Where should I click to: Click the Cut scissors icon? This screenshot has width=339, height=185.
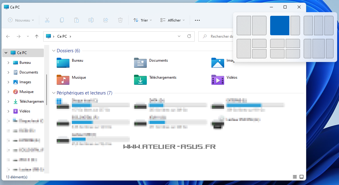[x=47, y=20]
